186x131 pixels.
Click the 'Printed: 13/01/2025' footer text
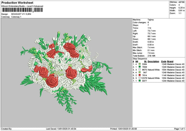(123, 129)
